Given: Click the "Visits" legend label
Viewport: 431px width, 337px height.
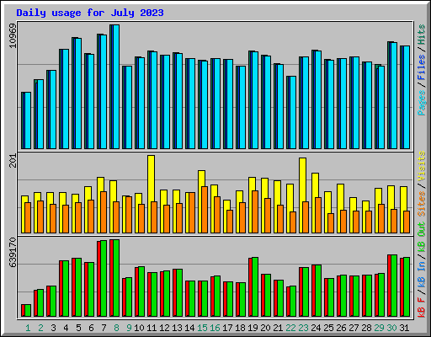Looking at the screenshot, I should (x=421, y=166).
